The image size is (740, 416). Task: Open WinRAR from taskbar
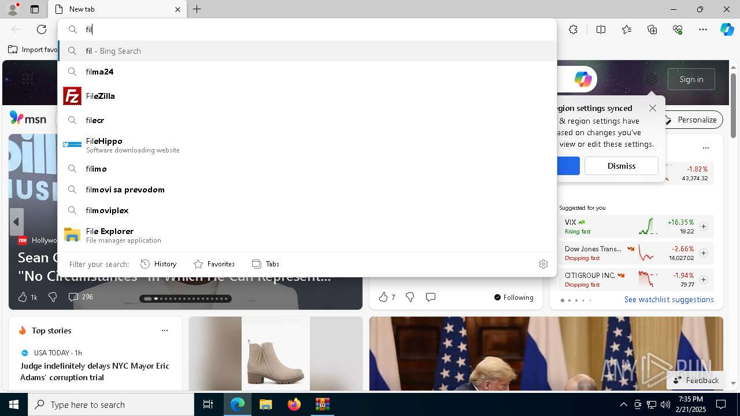coord(322,404)
